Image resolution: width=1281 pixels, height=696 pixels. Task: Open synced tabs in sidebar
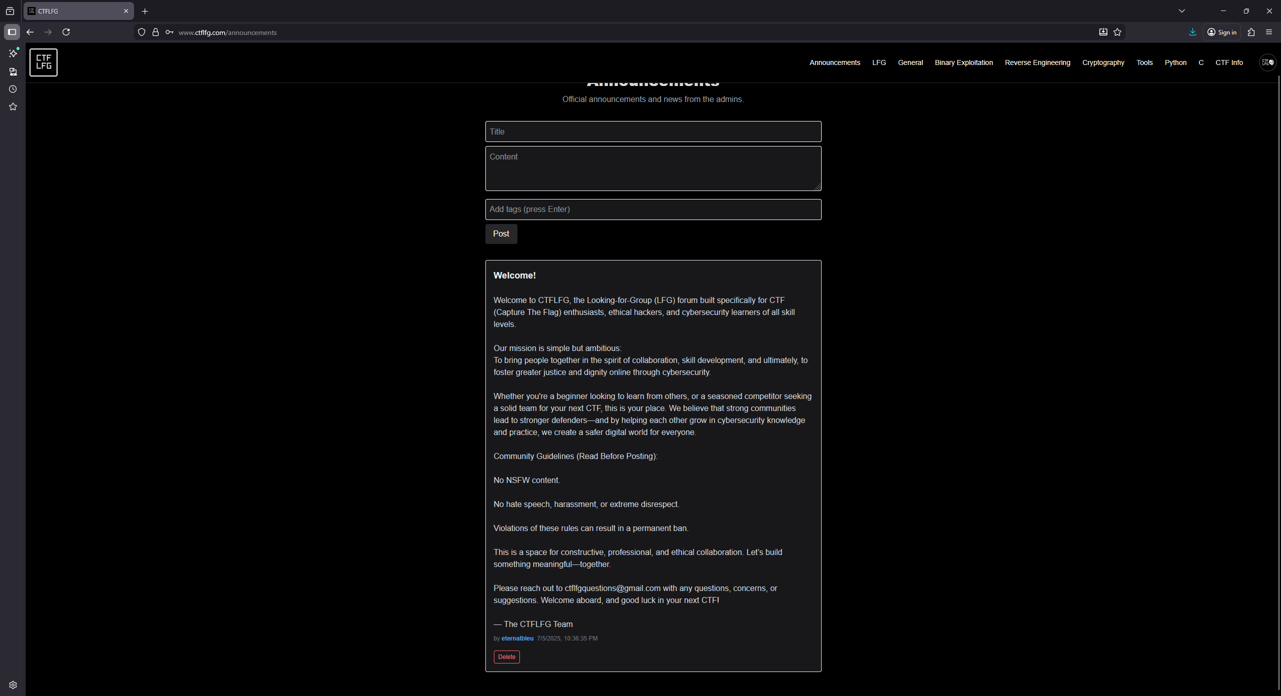point(13,71)
